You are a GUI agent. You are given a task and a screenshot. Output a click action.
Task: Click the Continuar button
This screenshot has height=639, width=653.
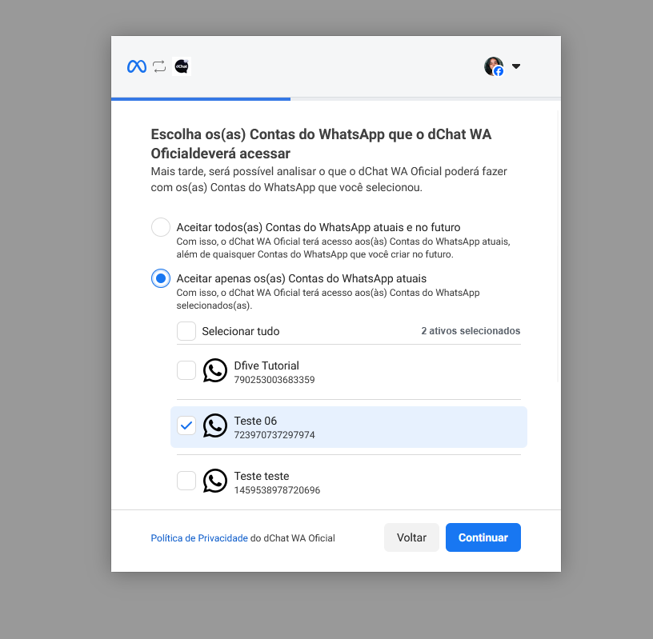pos(483,537)
